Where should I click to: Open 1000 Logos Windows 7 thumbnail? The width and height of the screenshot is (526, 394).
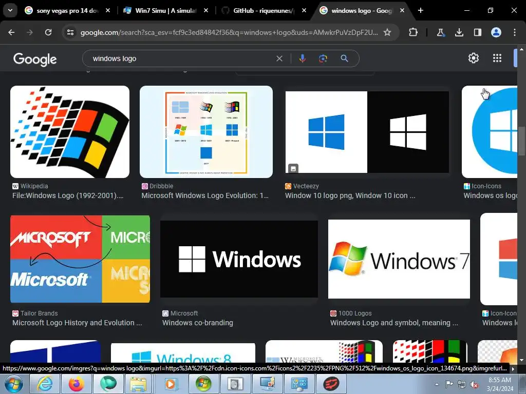pyautogui.click(x=399, y=259)
